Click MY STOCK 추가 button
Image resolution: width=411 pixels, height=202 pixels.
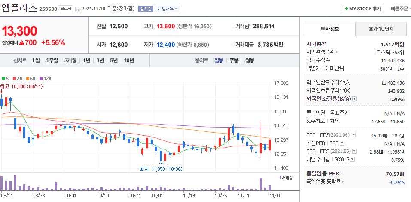click(362, 9)
